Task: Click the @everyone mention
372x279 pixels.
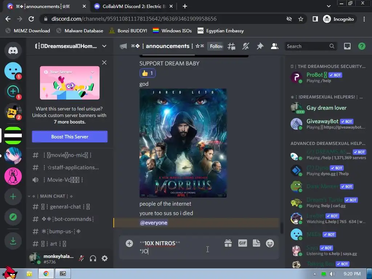Action: [154, 223]
